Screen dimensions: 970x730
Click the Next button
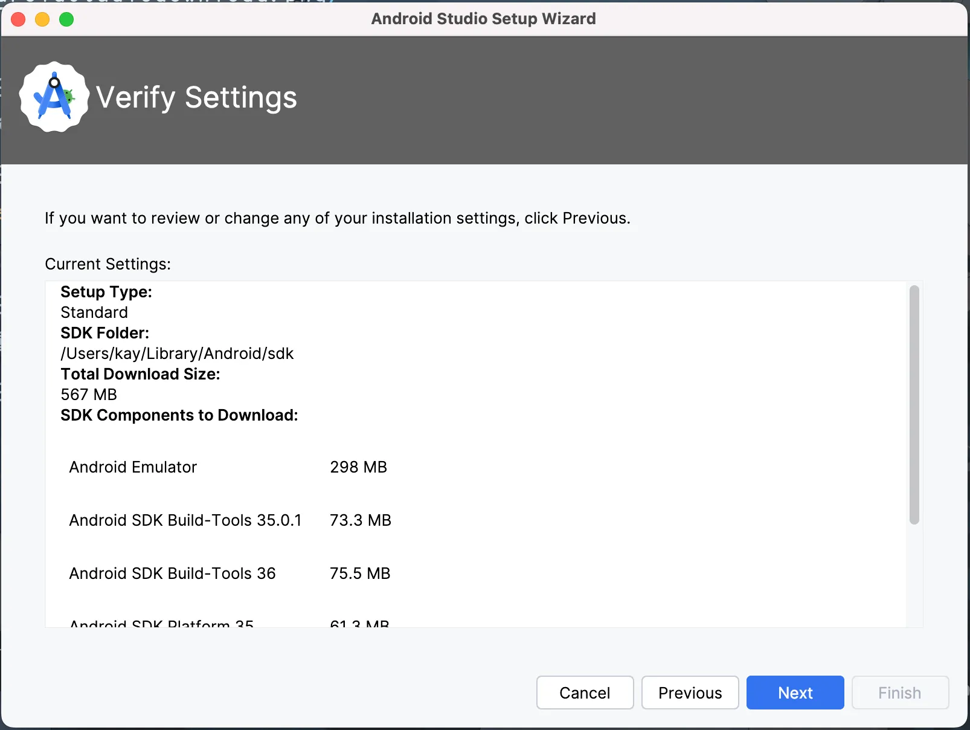(x=795, y=693)
